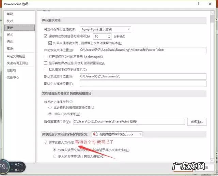The image size is (218, 176).
Task: Open the 版式 options category
Action: click(10, 35)
